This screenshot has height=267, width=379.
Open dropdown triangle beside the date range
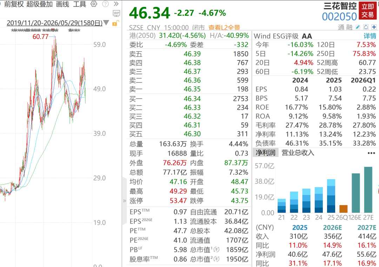pyautogui.click(x=106, y=23)
